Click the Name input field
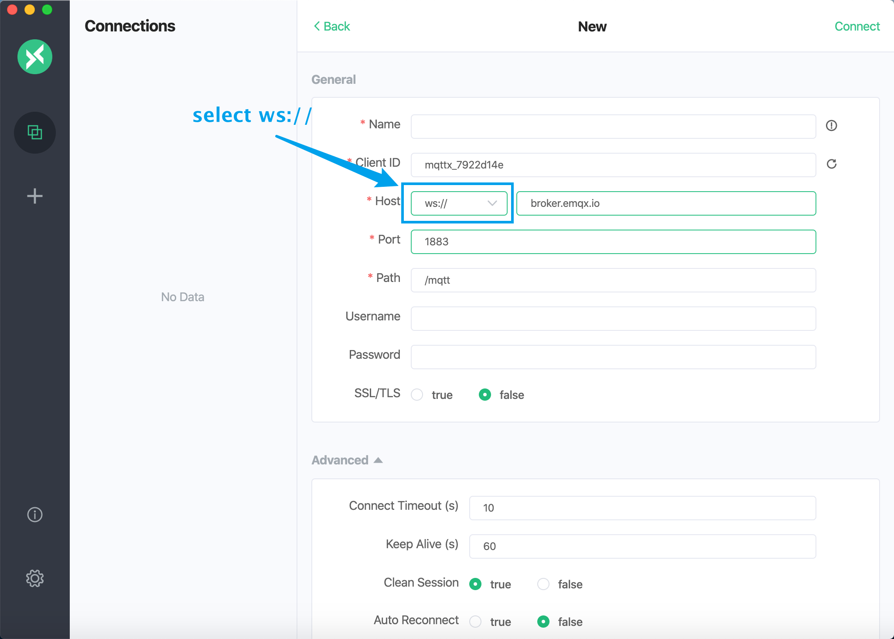 click(x=613, y=127)
